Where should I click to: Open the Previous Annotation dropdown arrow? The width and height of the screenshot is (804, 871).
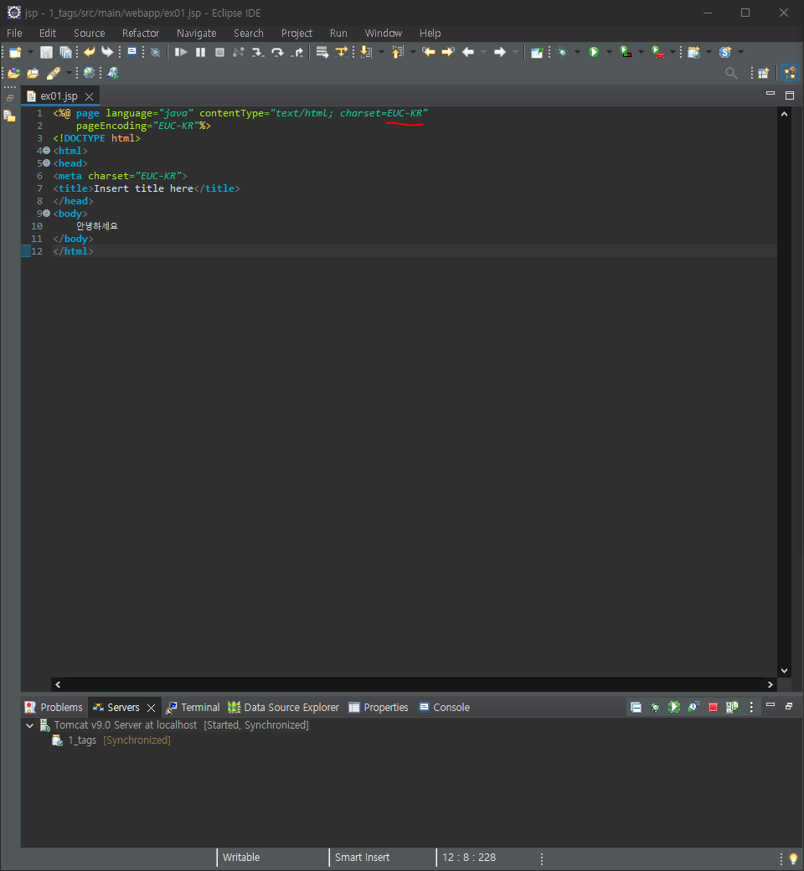coord(413,52)
